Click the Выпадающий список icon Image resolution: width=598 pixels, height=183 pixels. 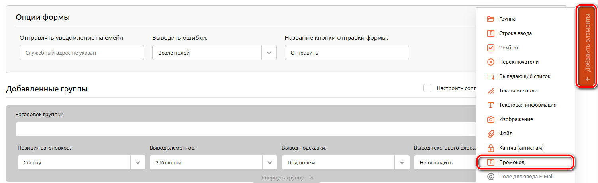coord(491,76)
